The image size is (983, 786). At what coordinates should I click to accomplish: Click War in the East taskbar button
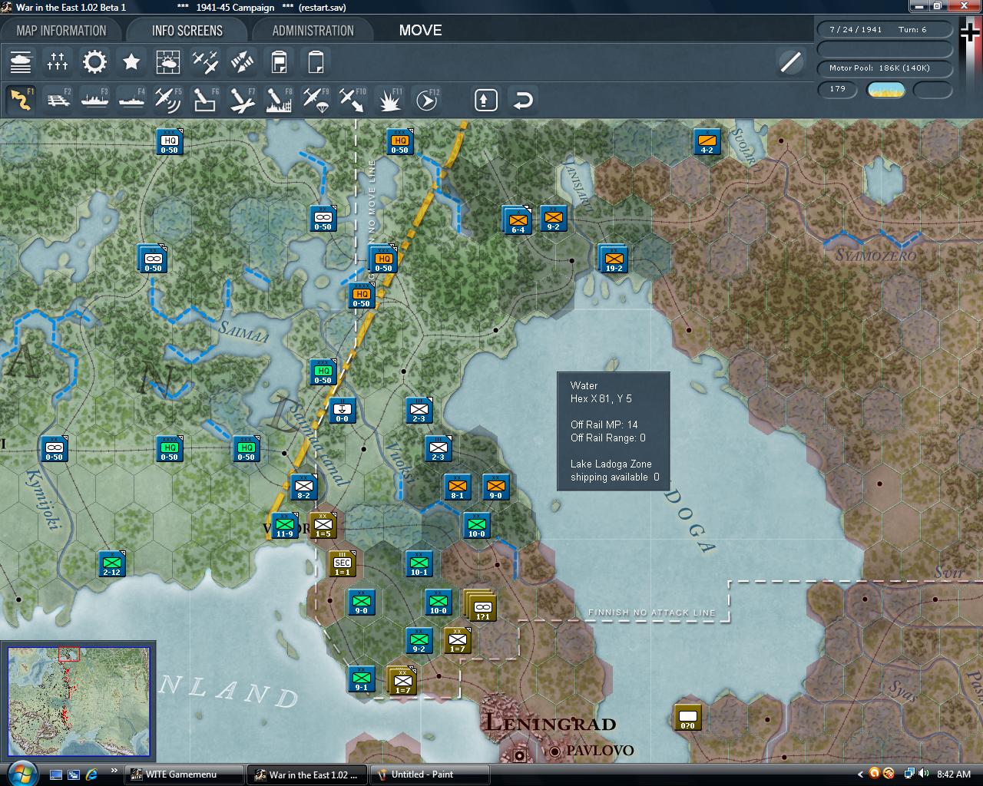[307, 774]
